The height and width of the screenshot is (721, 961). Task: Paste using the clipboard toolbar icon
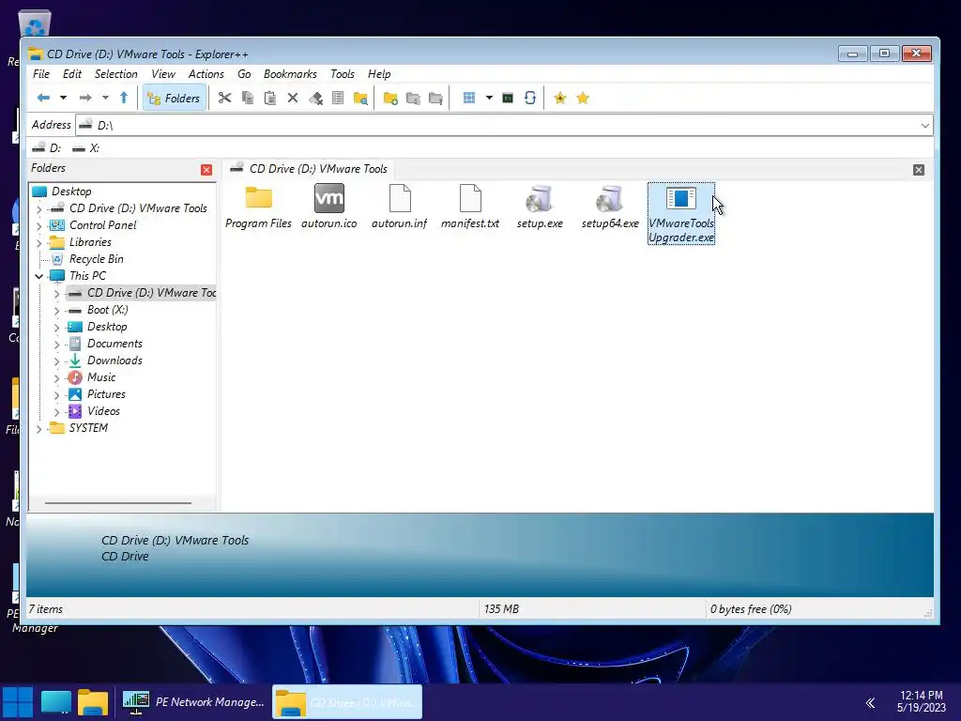[270, 98]
